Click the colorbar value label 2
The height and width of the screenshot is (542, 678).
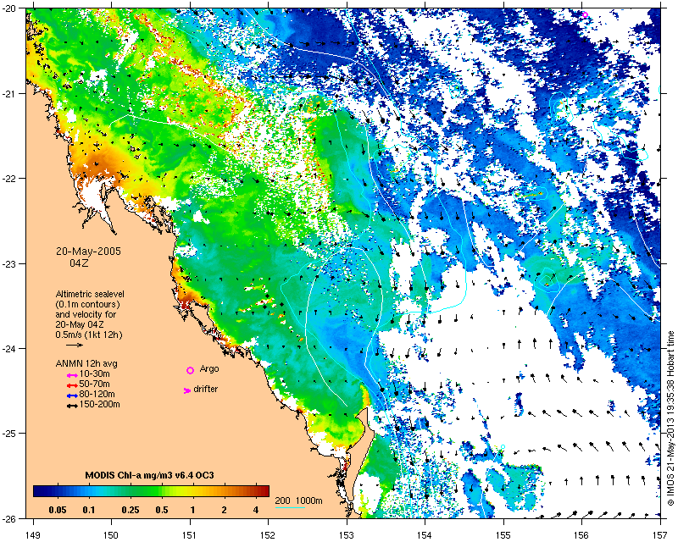pos(224,510)
